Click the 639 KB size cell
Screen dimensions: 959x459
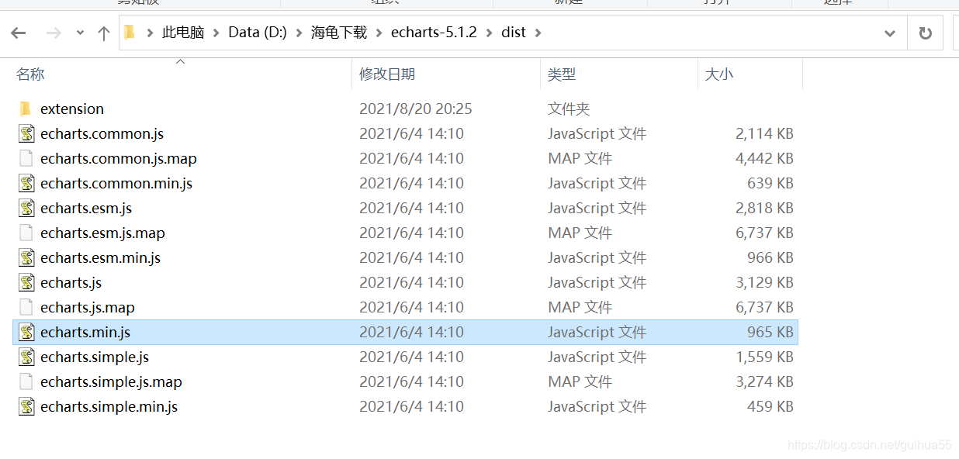pos(770,184)
